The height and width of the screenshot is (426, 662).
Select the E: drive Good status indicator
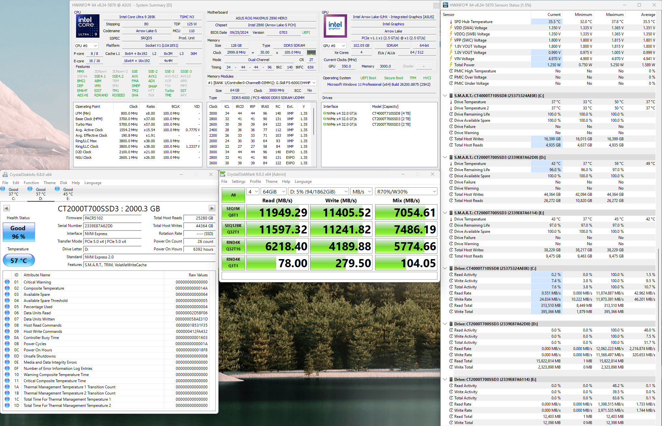coord(58,189)
